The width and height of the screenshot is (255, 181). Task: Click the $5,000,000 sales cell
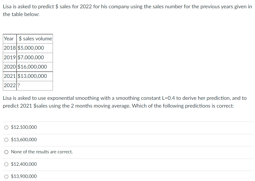[31, 48]
